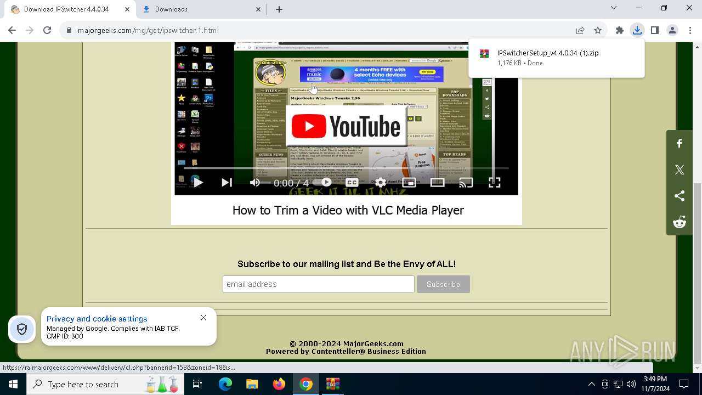Enable miniplayer mode
Screen dimensions: 702x395
click(409, 183)
